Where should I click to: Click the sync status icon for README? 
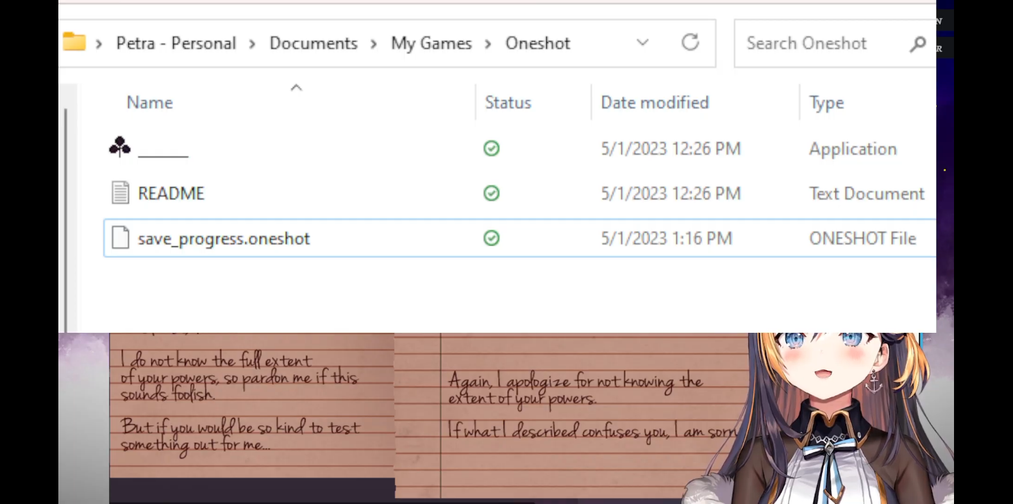492,193
